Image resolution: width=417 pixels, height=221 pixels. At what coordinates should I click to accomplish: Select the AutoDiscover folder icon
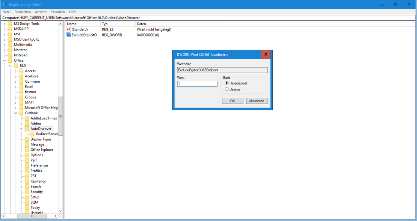[27, 129]
